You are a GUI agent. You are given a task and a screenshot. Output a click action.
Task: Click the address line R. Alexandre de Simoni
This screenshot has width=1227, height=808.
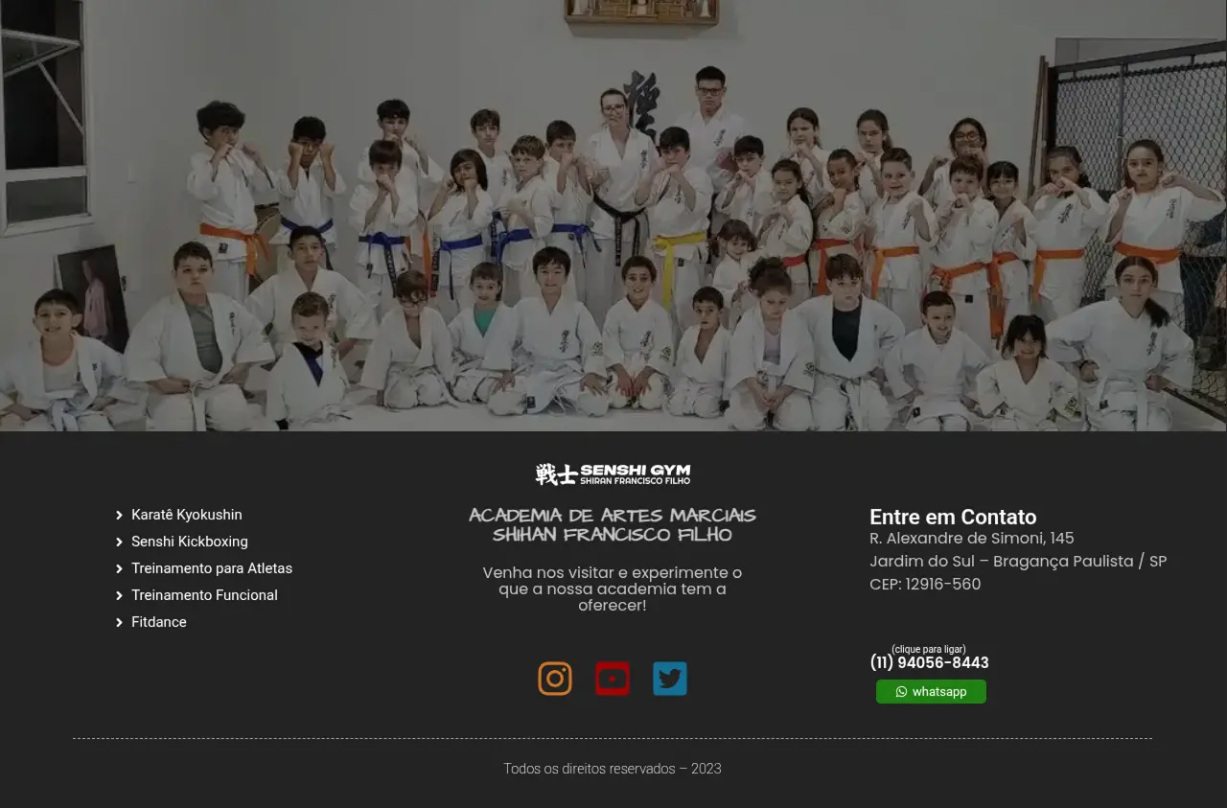pyautogui.click(x=971, y=538)
